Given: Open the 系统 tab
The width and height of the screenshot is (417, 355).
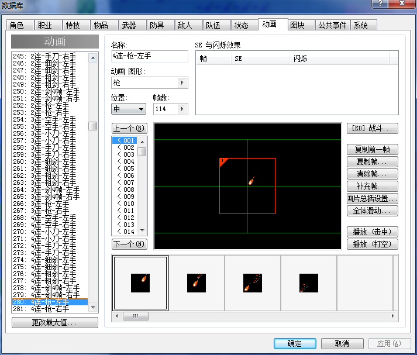Looking at the screenshot, I should point(364,25).
